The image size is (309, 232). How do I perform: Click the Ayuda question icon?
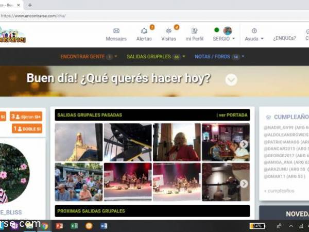pos(254,30)
